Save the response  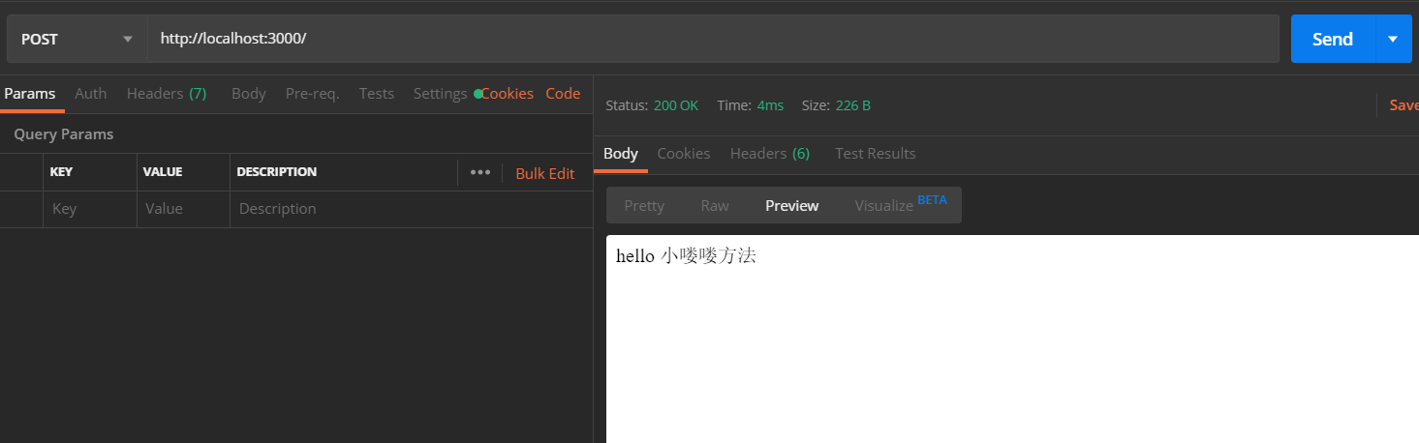pyautogui.click(x=1404, y=105)
